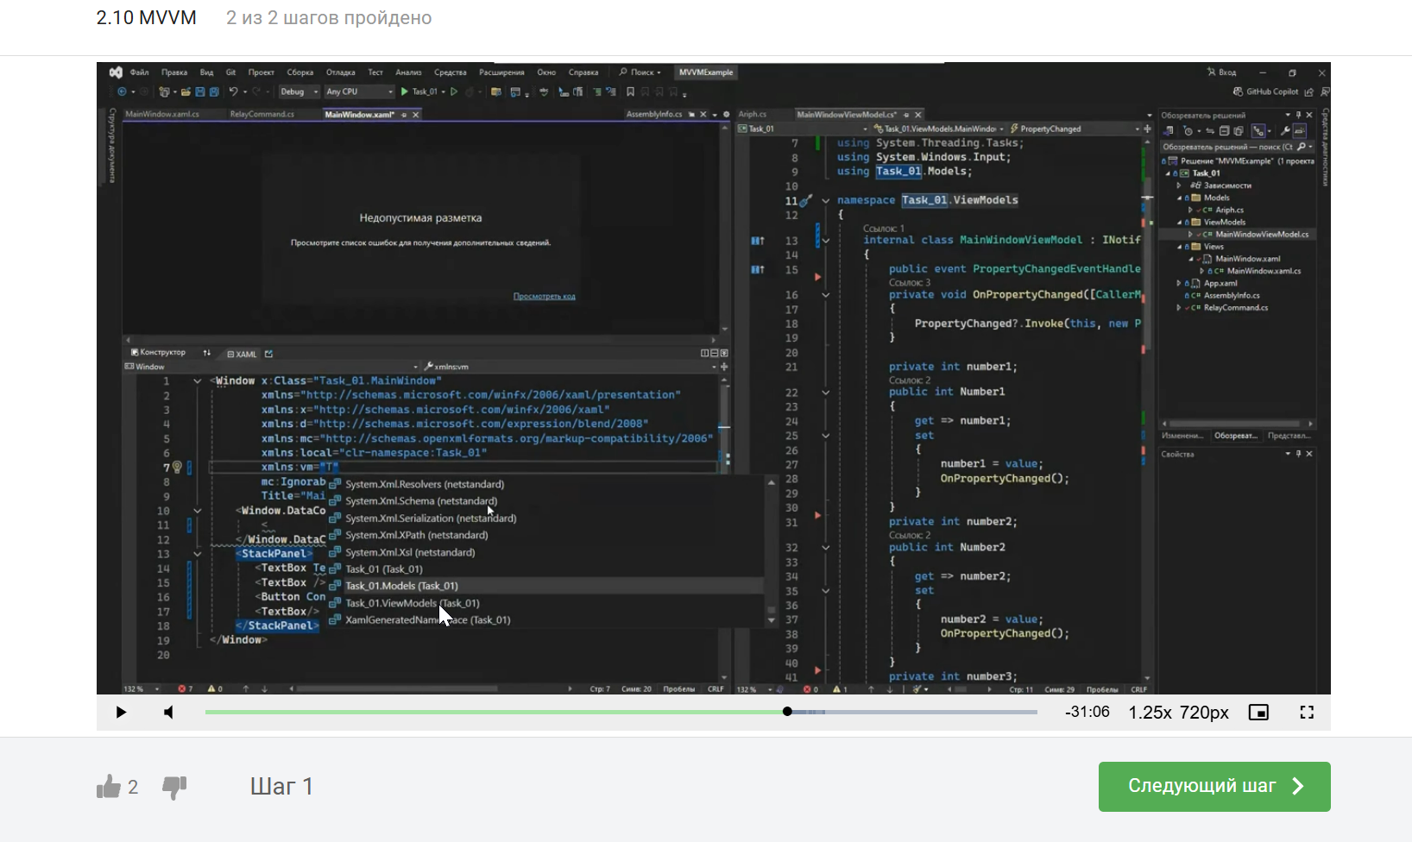The image size is (1412, 842).
Task: Expand the Models folder in the solution explorer
Action: point(1180,198)
